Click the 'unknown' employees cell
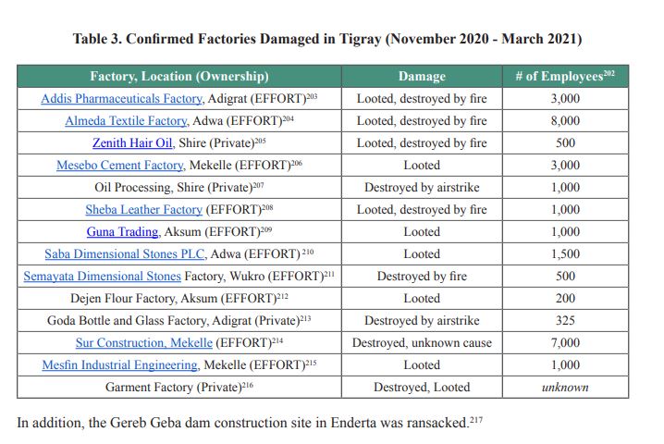664x444 pixels. (x=565, y=388)
